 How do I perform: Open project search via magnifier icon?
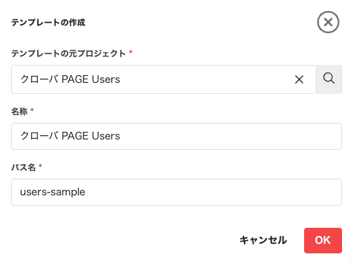(x=329, y=79)
